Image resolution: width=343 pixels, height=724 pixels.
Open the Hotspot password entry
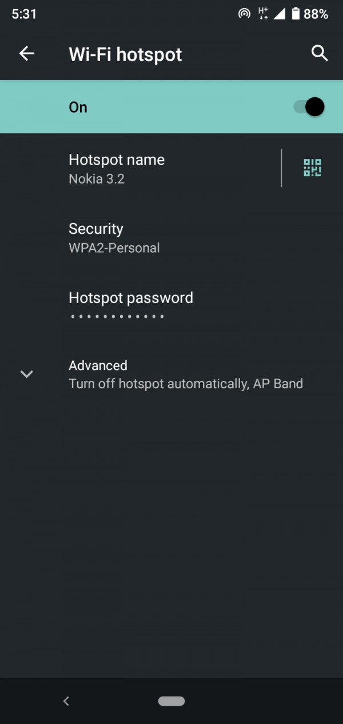click(171, 307)
